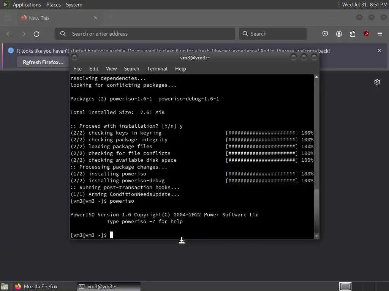
Task: Open the terminal View menu
Action: [x=111, y=69]
